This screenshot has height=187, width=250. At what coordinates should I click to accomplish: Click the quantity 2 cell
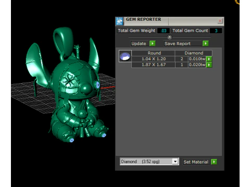coord(182,59)
